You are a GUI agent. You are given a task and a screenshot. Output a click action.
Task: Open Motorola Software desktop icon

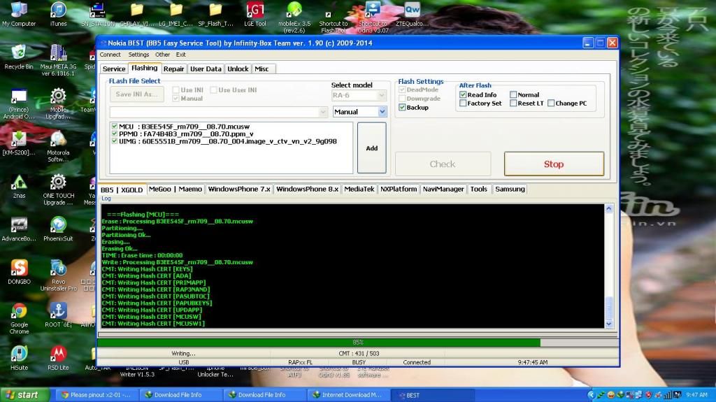point(58,146)
